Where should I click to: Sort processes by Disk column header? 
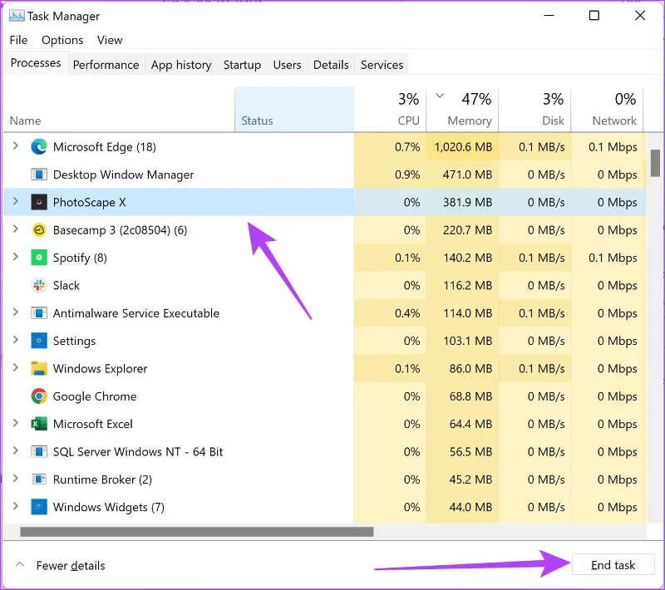[534, 110]
